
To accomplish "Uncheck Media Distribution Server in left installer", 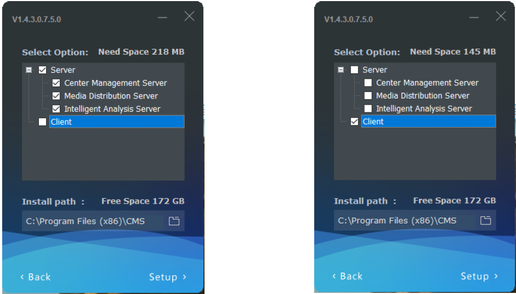I will pyautogui.click(x=56, y=96).
